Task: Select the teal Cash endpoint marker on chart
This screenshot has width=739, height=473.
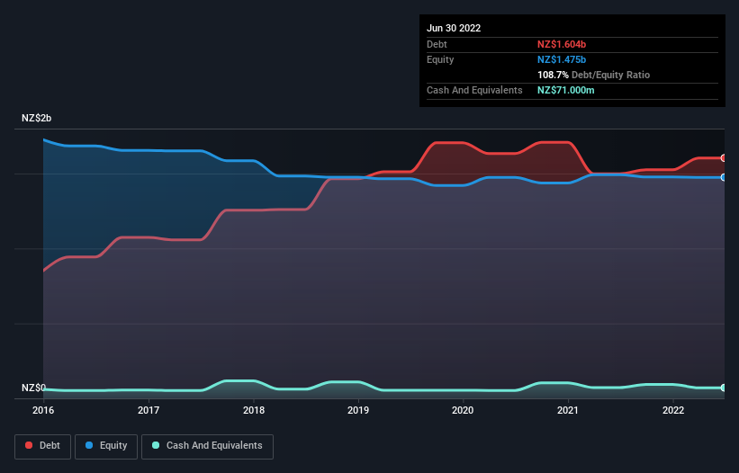Action: pyautogui.click(x=724, y=388)
